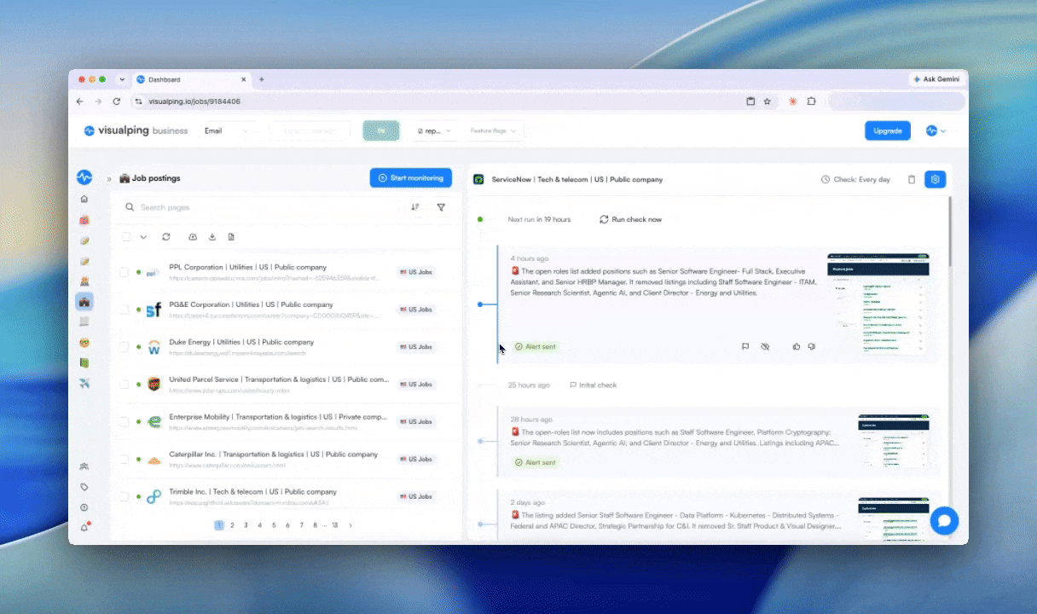Screen dimensions: 1037x614
Task: Open the account avatar dropdown
Action: point(936,130)
